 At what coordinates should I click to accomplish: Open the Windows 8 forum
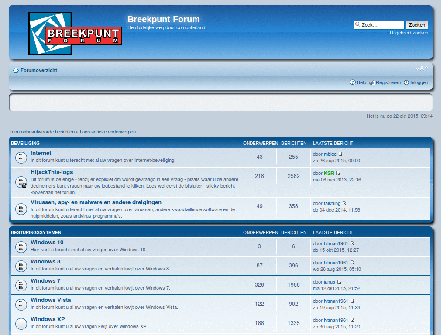pyautogui.click(x=45, y=262)
